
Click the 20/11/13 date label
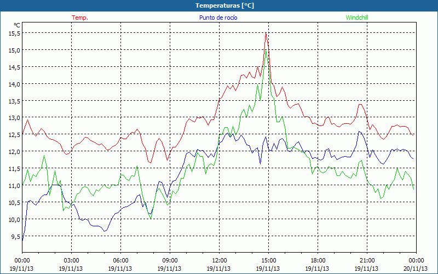click(416, 269)
